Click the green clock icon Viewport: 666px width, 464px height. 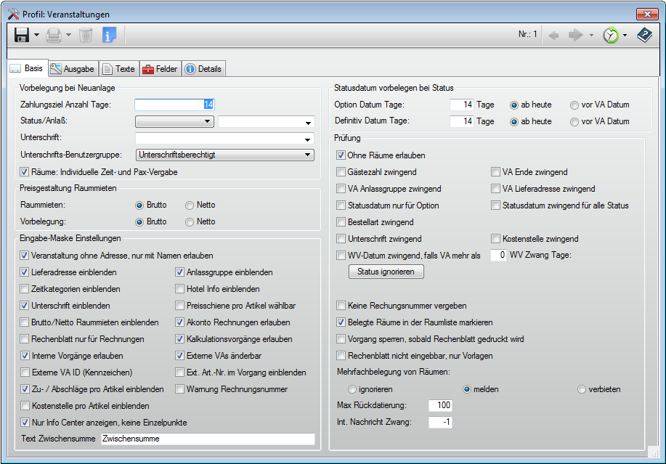(x=611, y=35)
